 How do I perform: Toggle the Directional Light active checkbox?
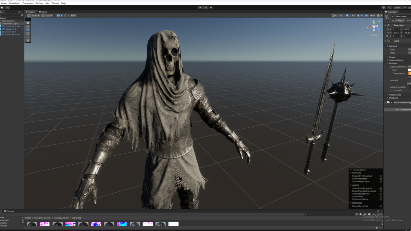point(393,16)
